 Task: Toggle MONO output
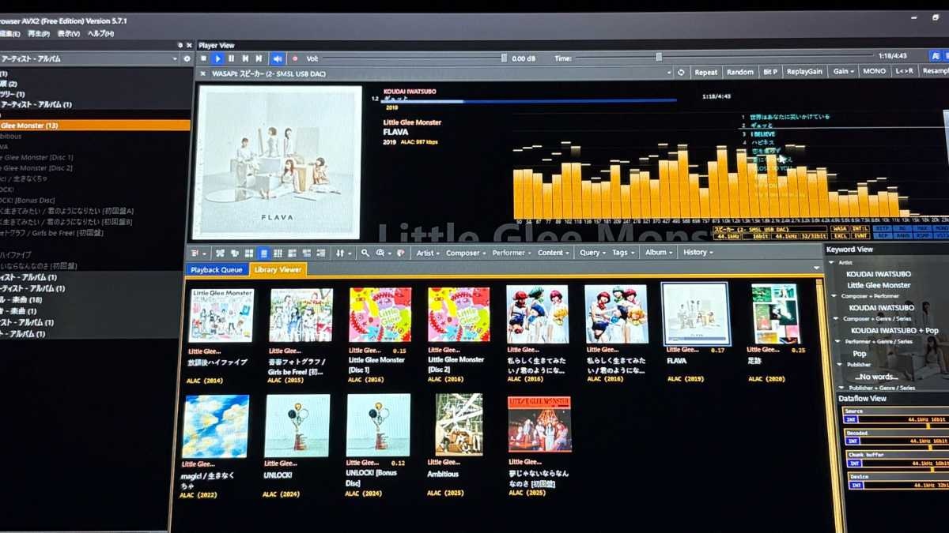tap(874, 71)
